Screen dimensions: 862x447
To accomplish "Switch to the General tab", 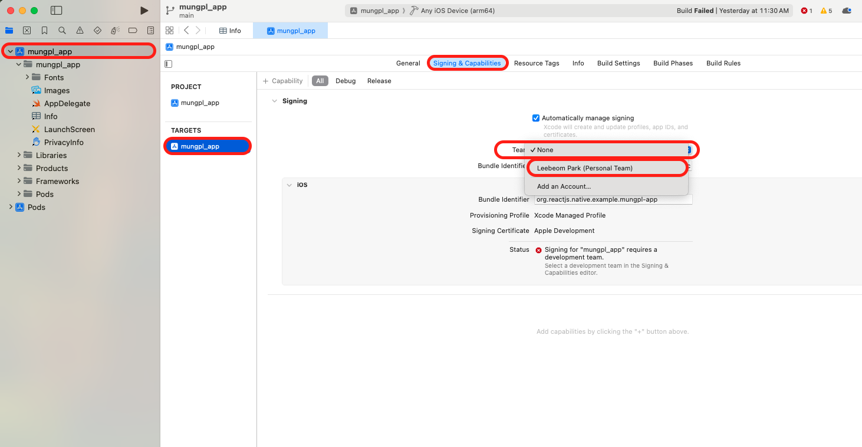I will 408,63.
